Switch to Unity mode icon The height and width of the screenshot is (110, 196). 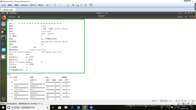85,5
